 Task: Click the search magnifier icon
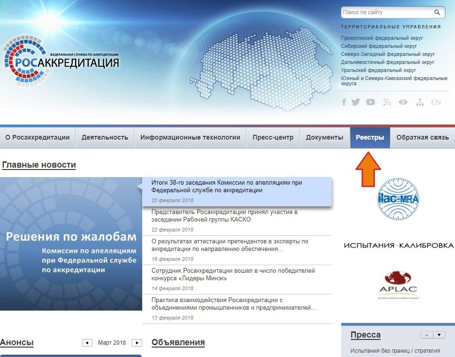pos(437,12)
